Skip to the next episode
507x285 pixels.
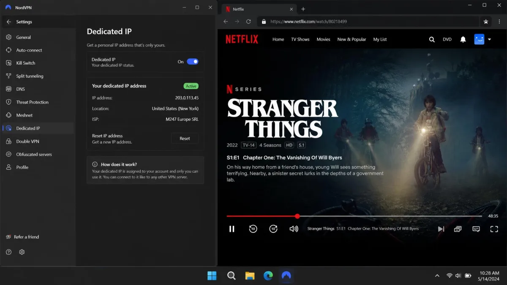pos(441,229)
